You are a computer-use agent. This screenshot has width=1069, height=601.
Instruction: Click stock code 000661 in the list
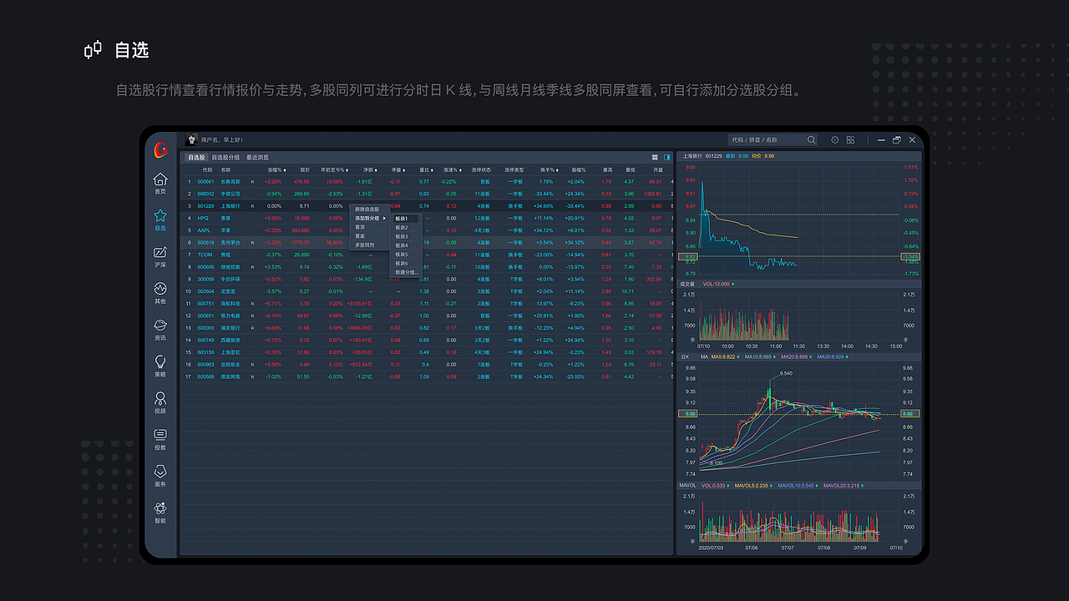(205, 181)
